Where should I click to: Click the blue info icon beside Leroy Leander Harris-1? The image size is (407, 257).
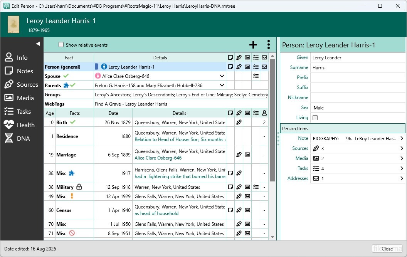[x=104, y=67]
